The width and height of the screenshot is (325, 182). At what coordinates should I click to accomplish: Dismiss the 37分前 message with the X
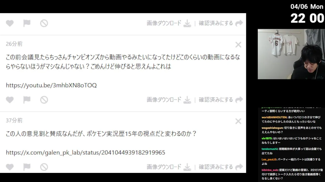238,121
